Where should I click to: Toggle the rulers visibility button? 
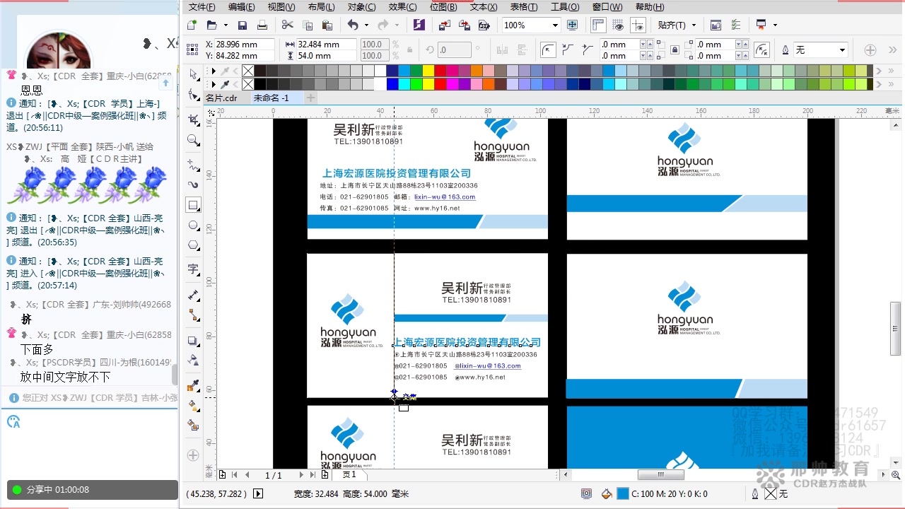(x=599, y=25)
